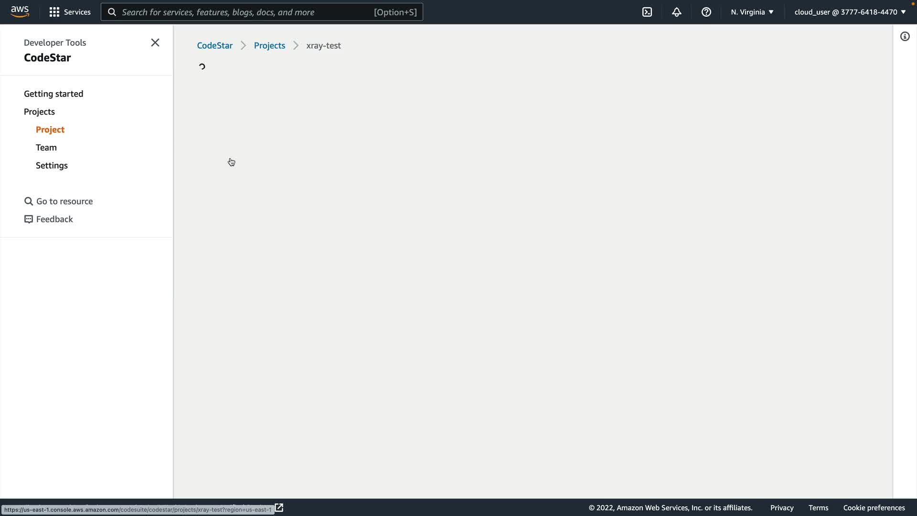Open Settings in the sidebar
The height and width of the screenshot is (516, 917).
52,165
